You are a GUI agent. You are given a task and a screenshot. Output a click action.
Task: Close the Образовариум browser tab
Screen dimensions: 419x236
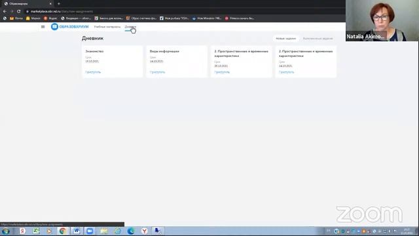pyautogui.click(x=50, y=4)
